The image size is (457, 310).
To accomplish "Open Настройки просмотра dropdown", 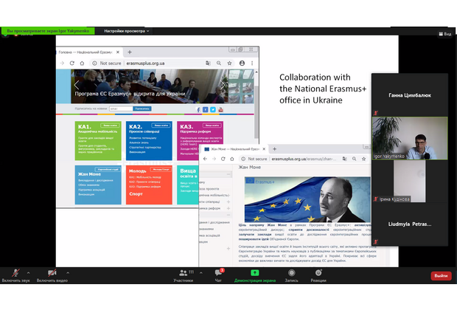I will click(126, 31).
